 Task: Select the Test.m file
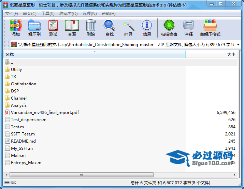pyautogui.click(x=17, y=127)
